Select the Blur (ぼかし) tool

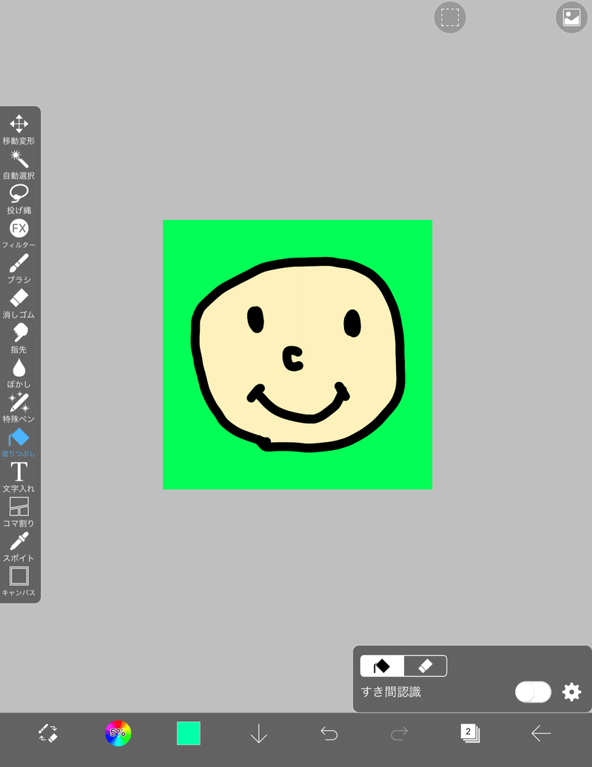pos(18,373)
